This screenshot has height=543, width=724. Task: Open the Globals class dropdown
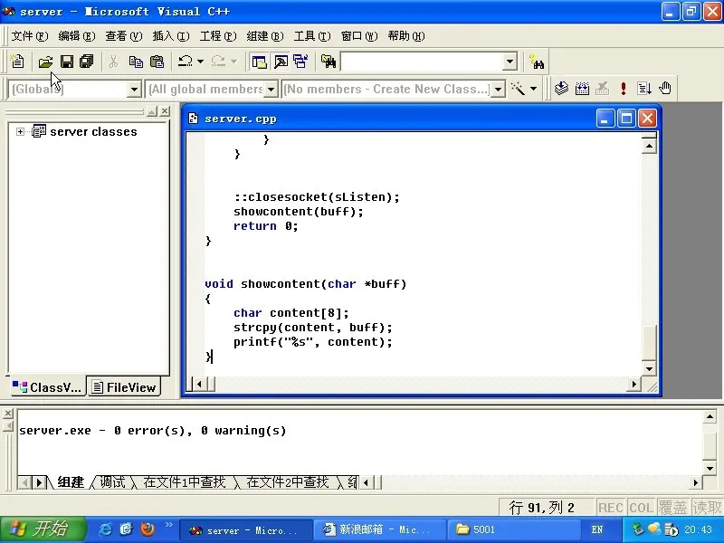pyautogui.click(x=134, y=89)
